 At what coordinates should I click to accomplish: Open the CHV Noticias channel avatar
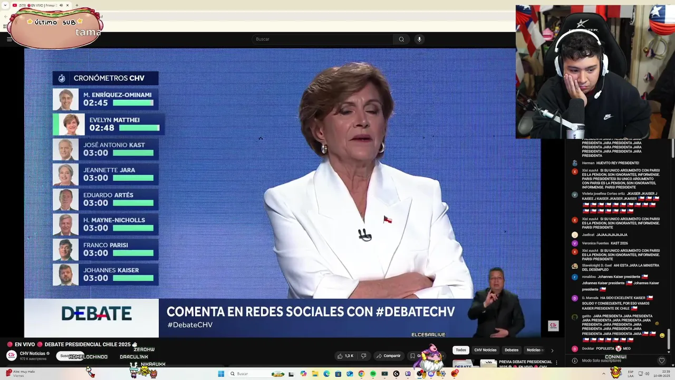click(x=11, y=355)
